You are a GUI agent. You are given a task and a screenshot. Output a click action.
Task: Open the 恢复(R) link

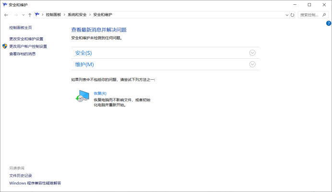pyautogui.click(x=100, y=93)
